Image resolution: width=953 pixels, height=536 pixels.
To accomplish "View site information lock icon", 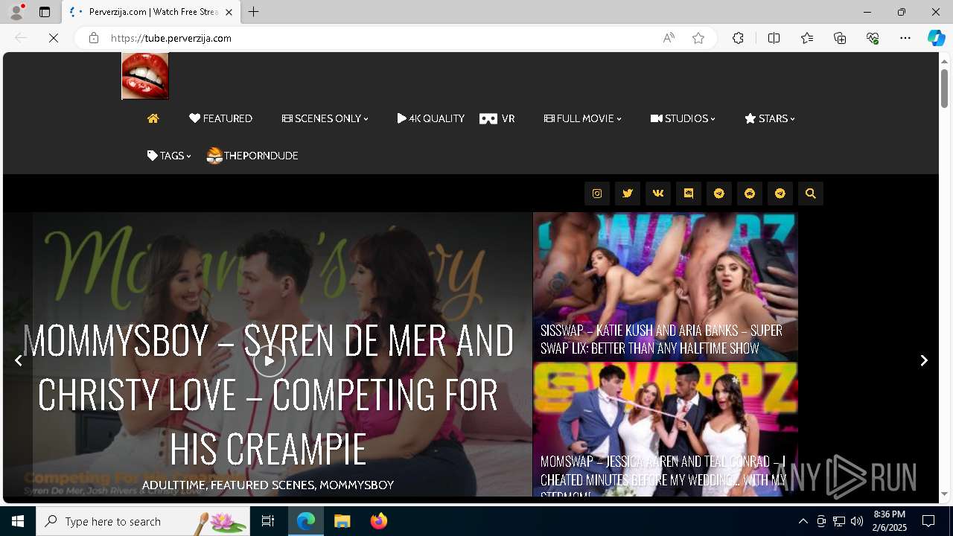I will pos(93,38).
